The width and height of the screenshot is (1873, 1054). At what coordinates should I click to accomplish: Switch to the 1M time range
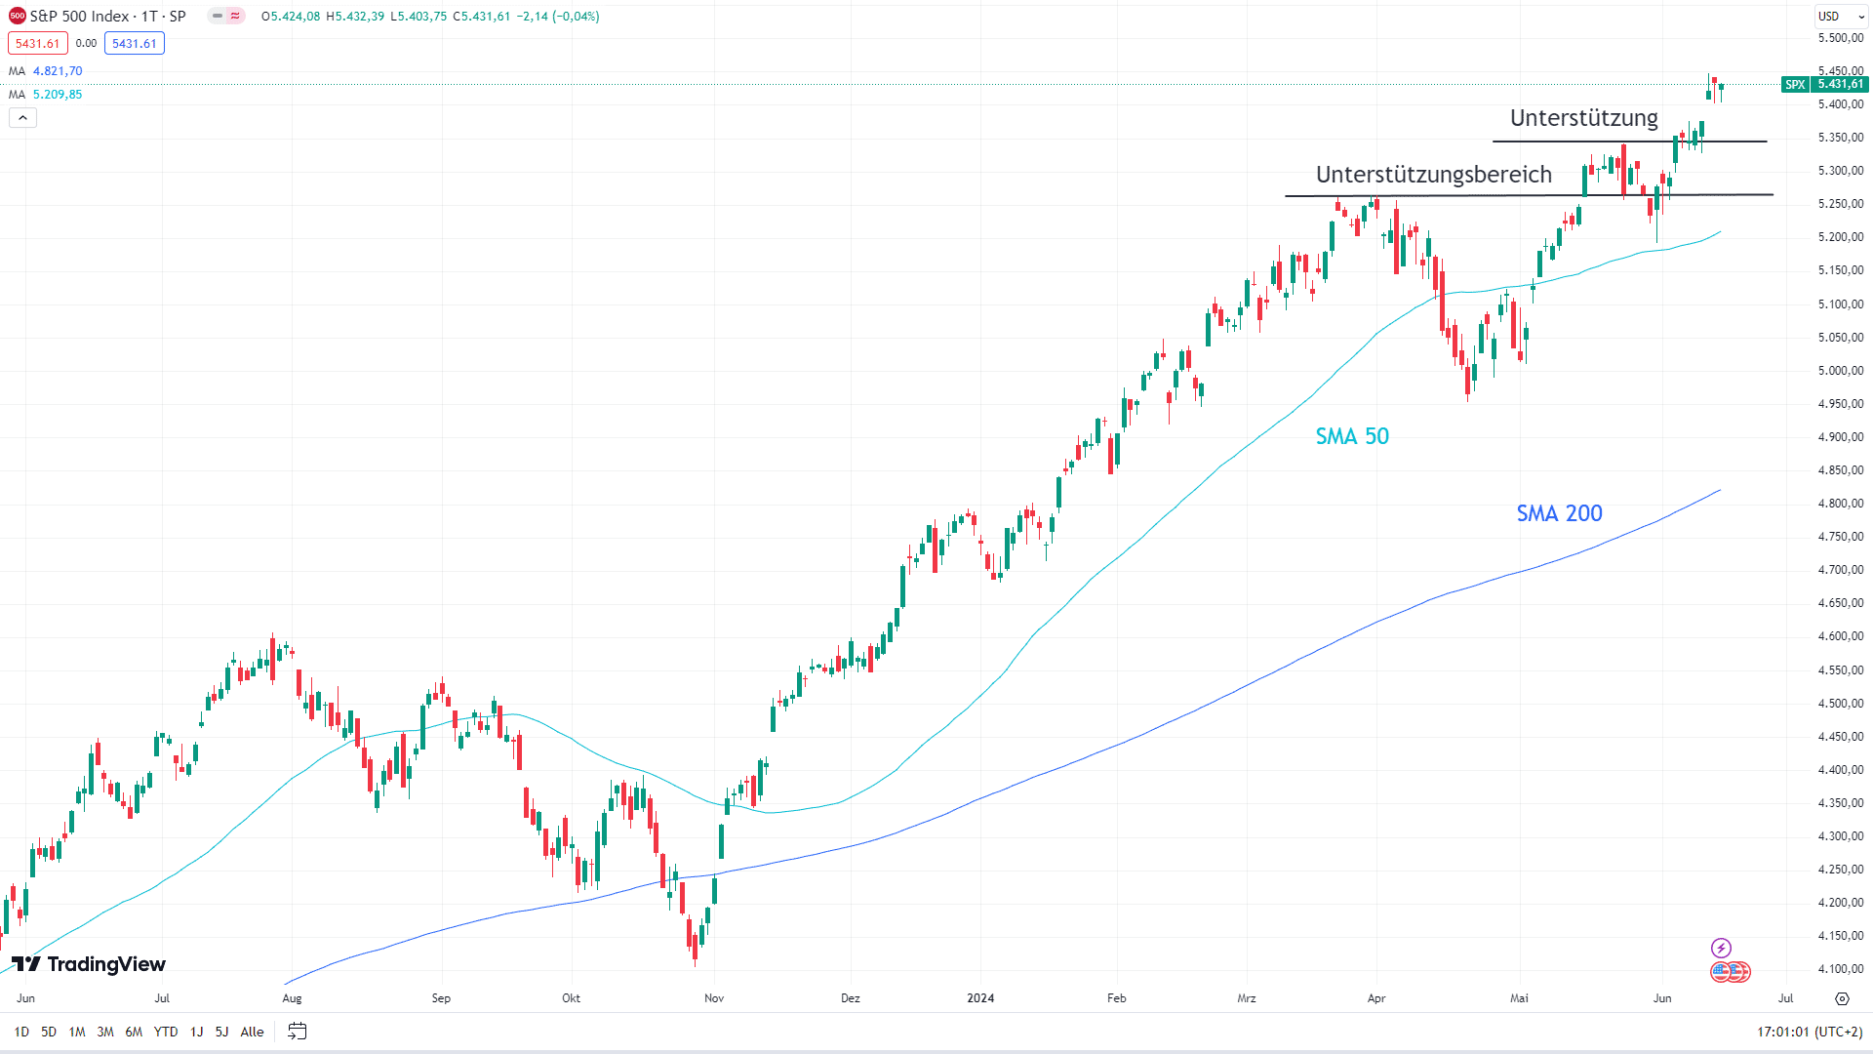[x=77, y=1032]
